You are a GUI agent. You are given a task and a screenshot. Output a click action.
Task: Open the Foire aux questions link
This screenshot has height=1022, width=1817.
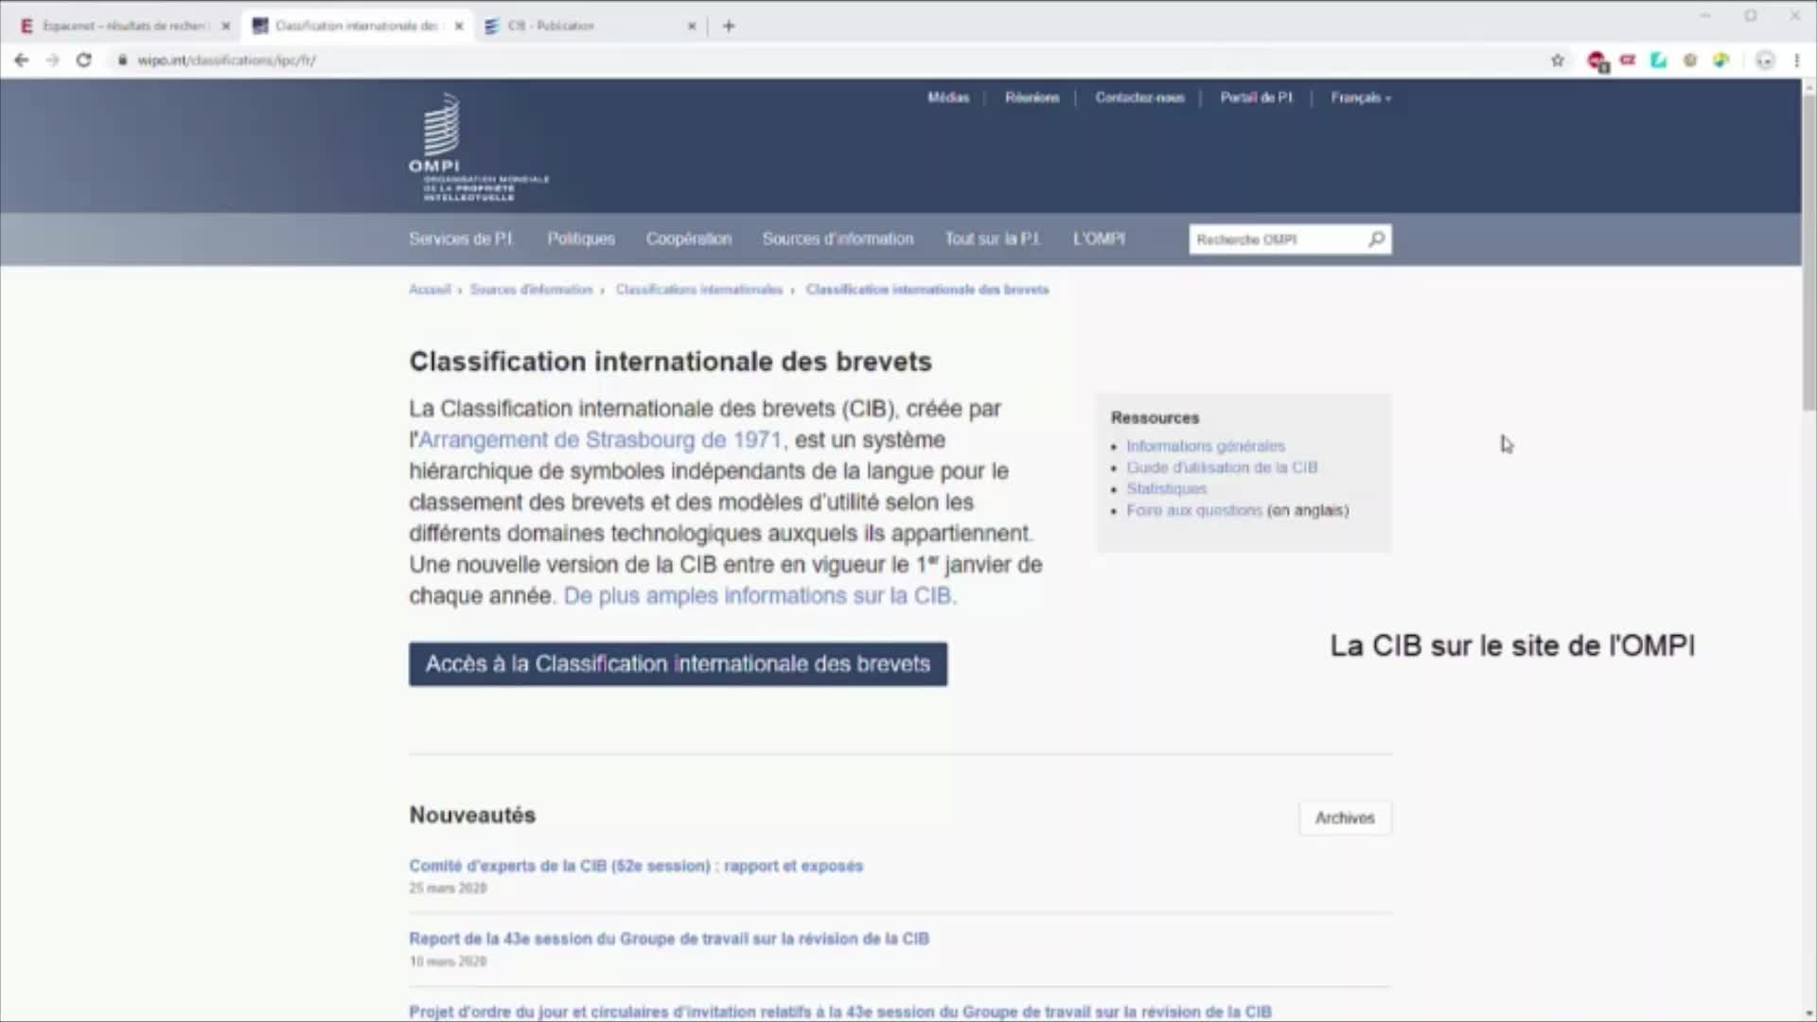1194,511
